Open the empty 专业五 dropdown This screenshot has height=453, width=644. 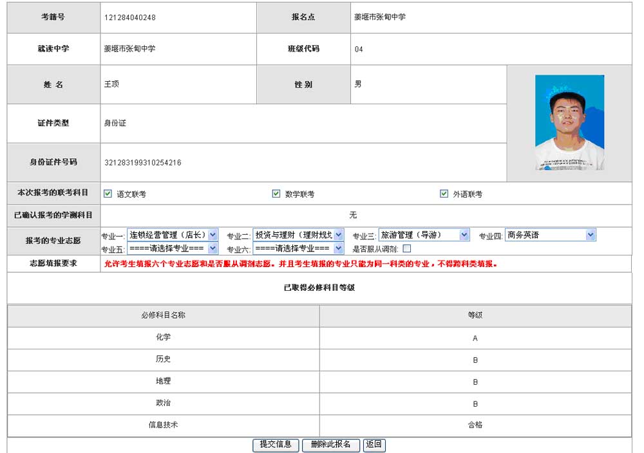point(173,248)
